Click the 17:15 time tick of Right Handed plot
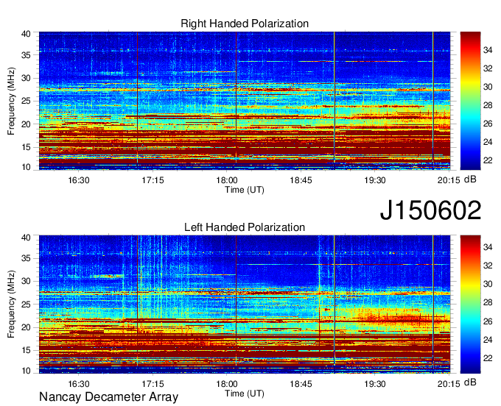 pos(153,180)
